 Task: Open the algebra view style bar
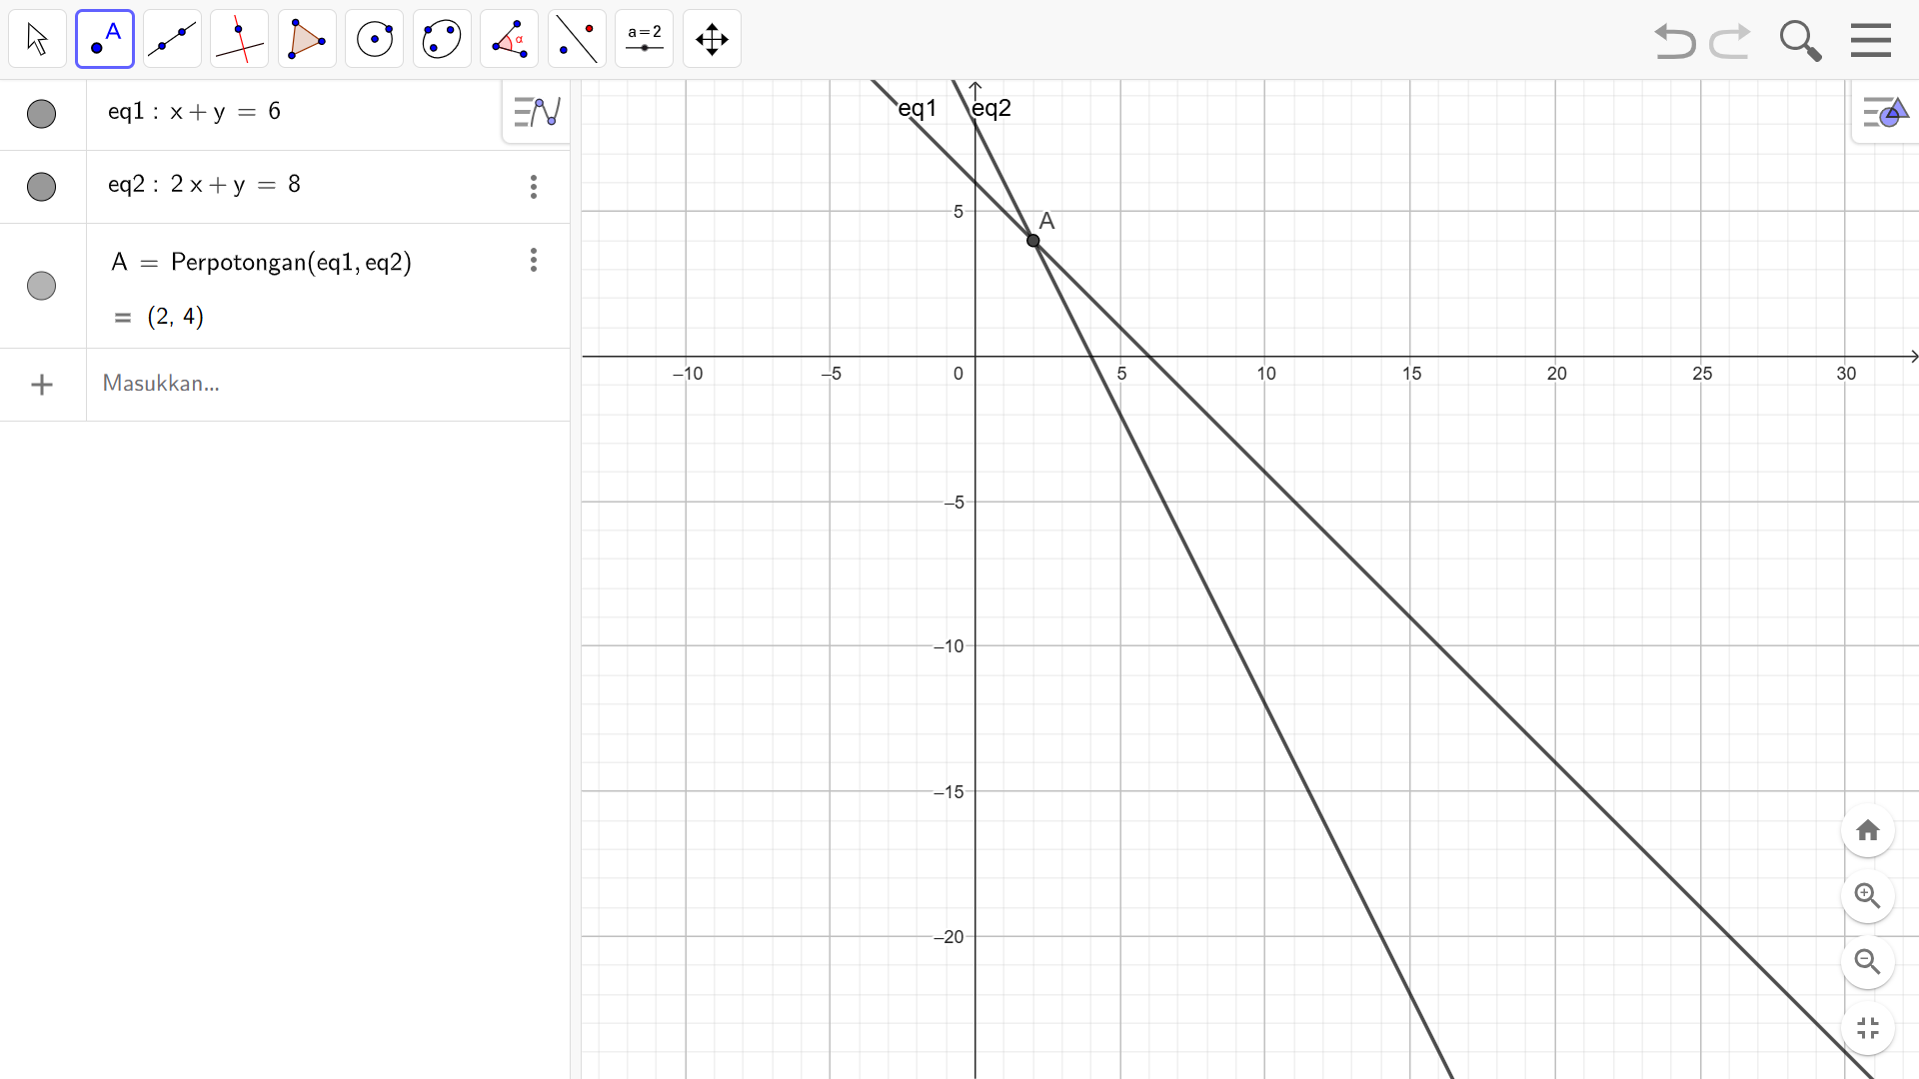[537, 112]
